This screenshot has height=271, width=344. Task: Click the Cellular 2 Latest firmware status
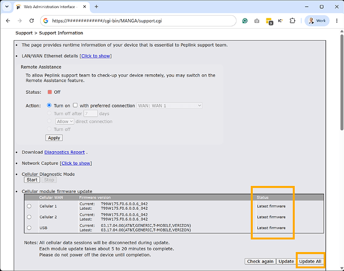click(271, 217)
